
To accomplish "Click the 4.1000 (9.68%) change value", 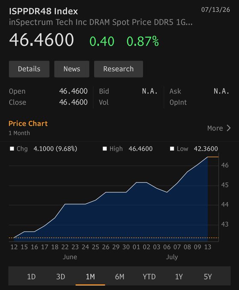I will pos(55,149).
